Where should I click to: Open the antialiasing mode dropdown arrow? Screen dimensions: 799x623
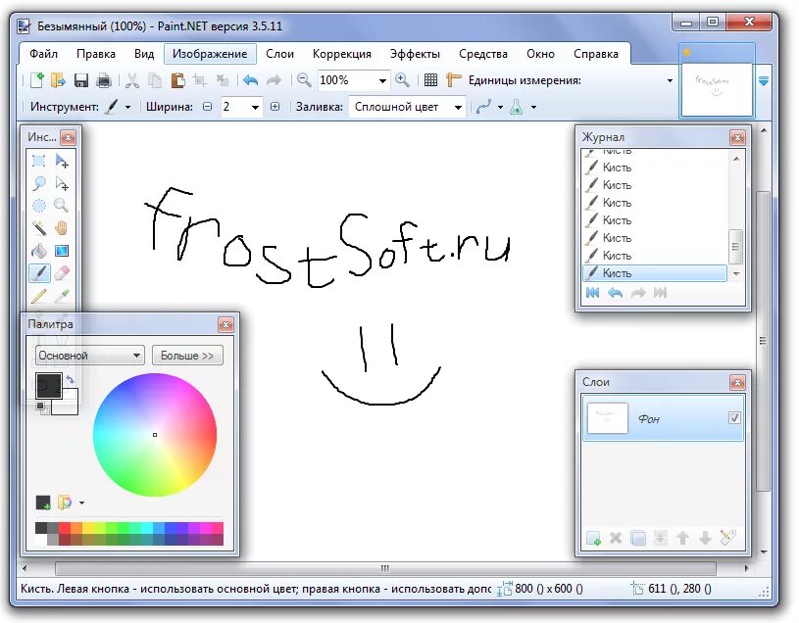point(500,107)
